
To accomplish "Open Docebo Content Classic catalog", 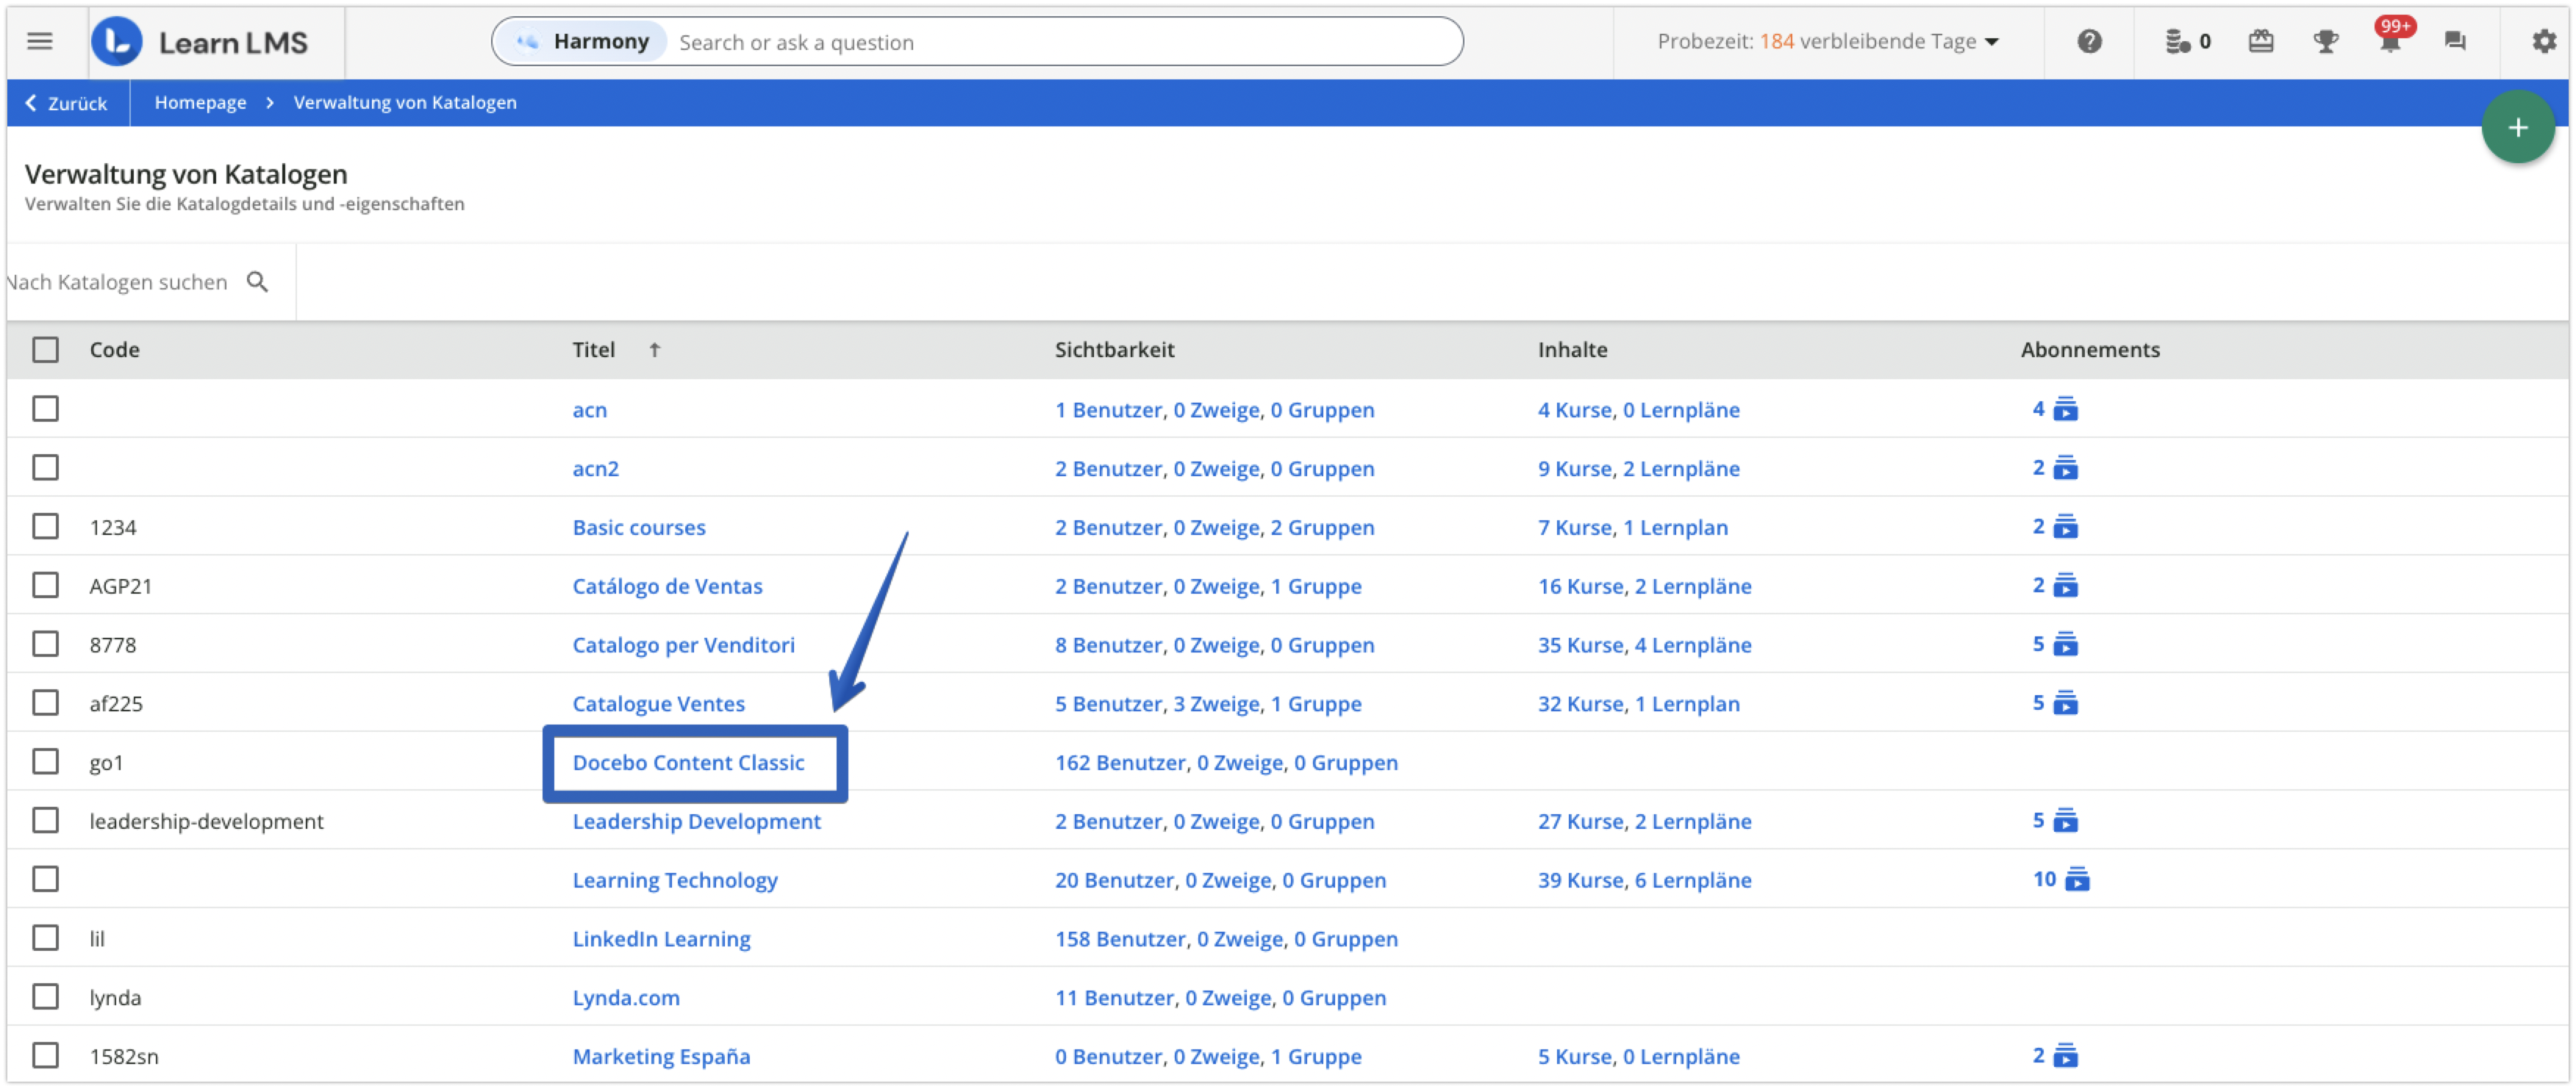I will 688,762.
